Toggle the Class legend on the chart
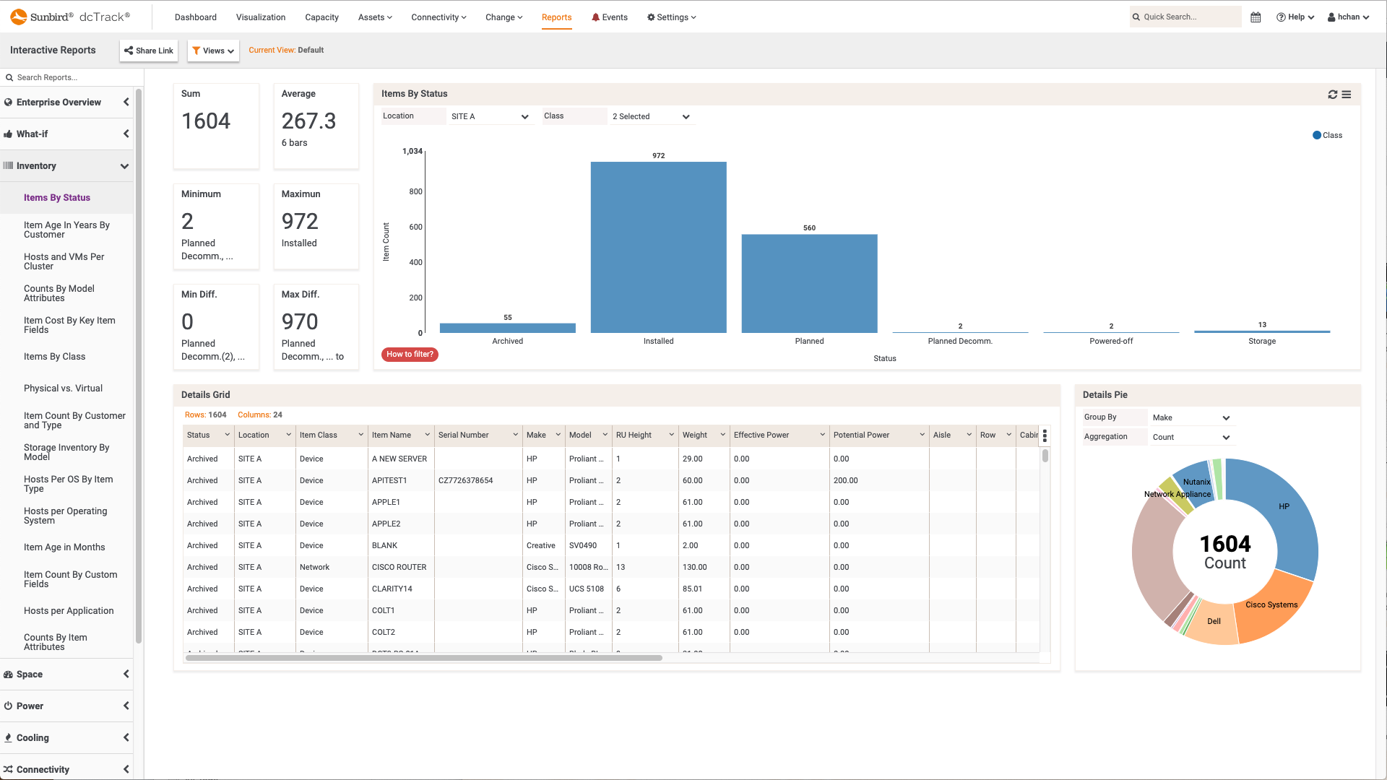Image resolution: width=1387 pixels, height=780 pixels. click(x=1327, y=135)
